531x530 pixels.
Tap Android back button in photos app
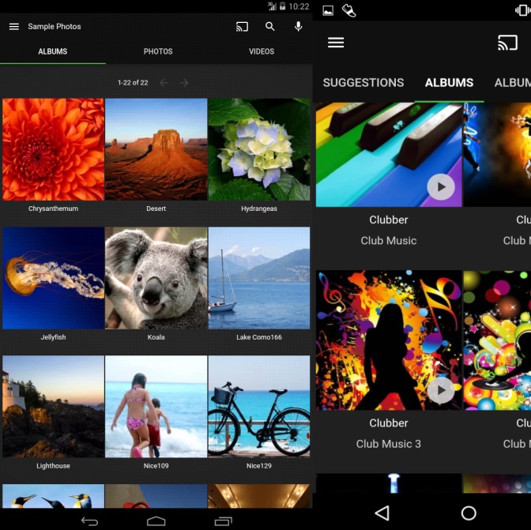pos(89,521)
